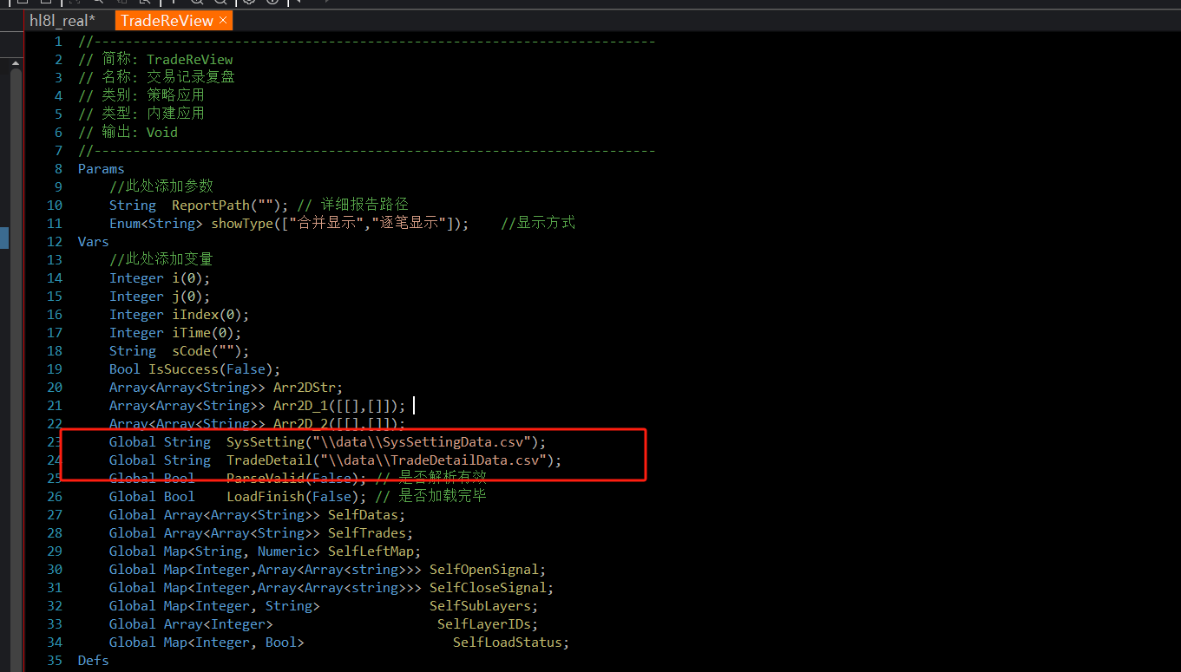Screen dimensions: 1181x672
Task: Close the TradeReView tab
Action: pos(223,20)
